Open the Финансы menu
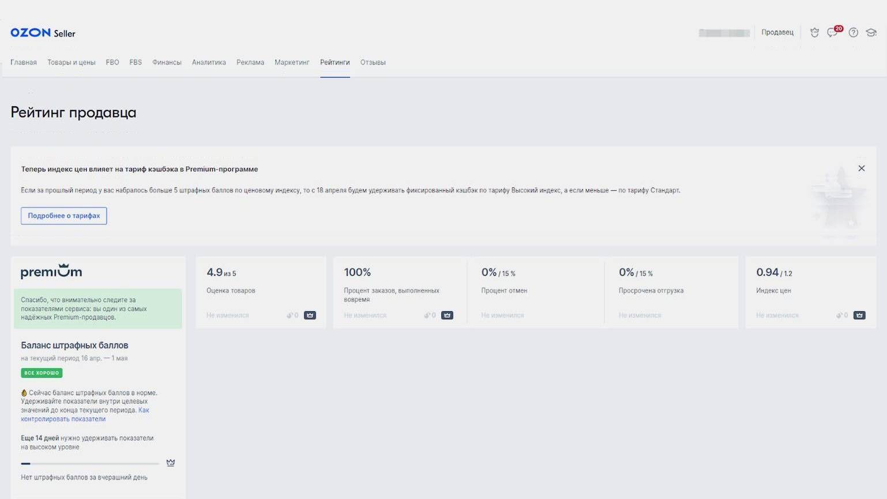Screen dimensions: 887x499 coord(166,62)
